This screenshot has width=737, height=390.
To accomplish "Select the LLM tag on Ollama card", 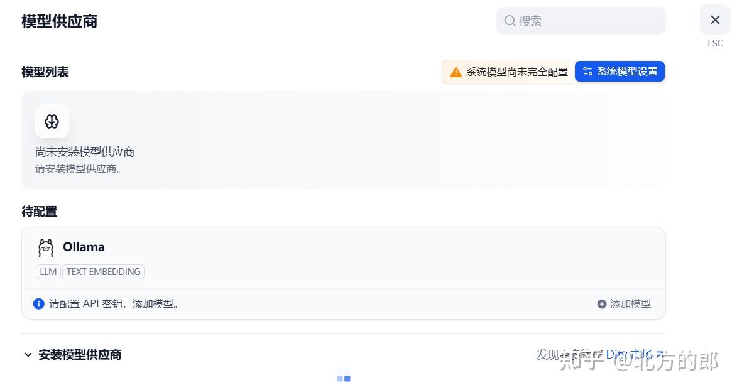I will pos(48,271).
